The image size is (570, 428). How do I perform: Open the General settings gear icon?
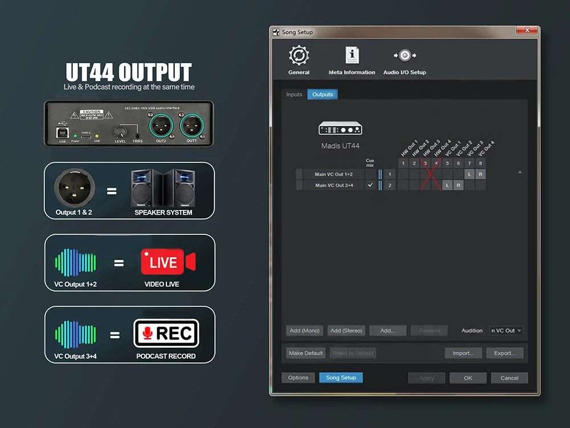pos(299,56)
